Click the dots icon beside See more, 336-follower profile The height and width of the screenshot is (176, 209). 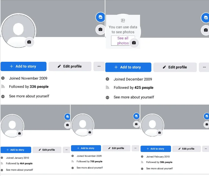(3, 96)
